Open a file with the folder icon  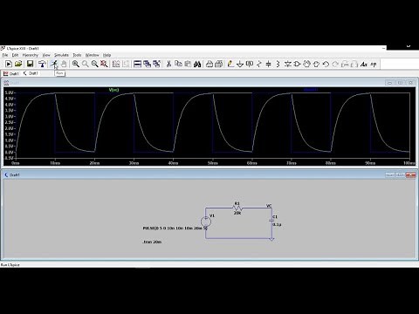pyautogui.click(x=18, y=64)
